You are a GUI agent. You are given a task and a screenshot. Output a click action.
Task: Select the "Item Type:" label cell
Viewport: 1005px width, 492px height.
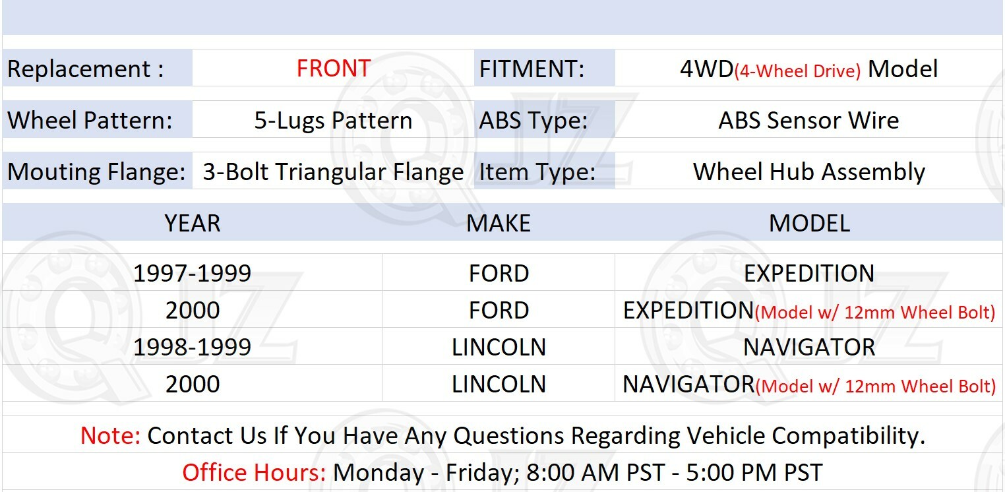[x=537, y=172]
